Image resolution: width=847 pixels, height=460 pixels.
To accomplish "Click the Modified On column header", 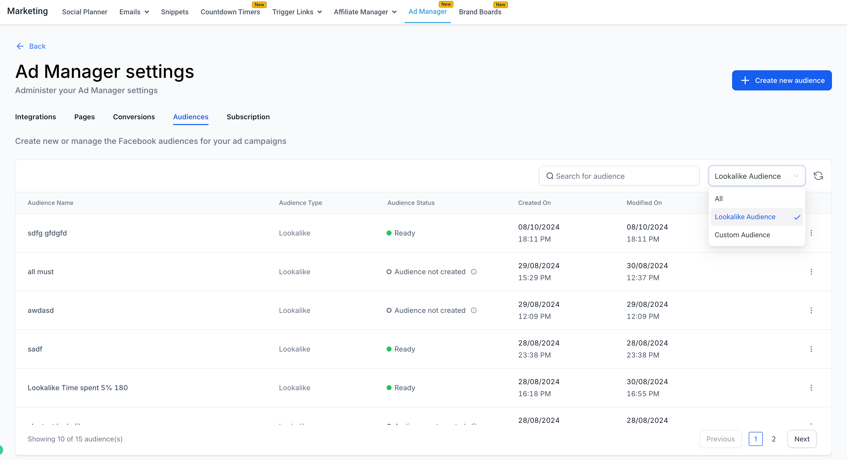I will tap(644, 203).
